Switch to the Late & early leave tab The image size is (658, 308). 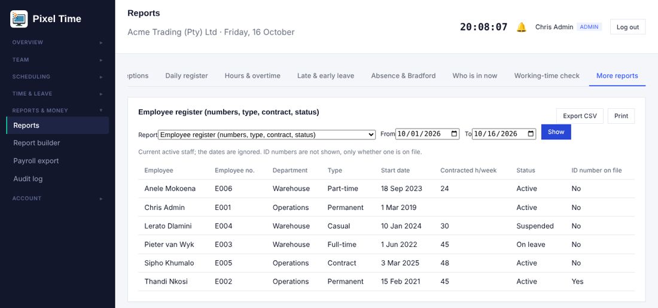coord(325,76)
